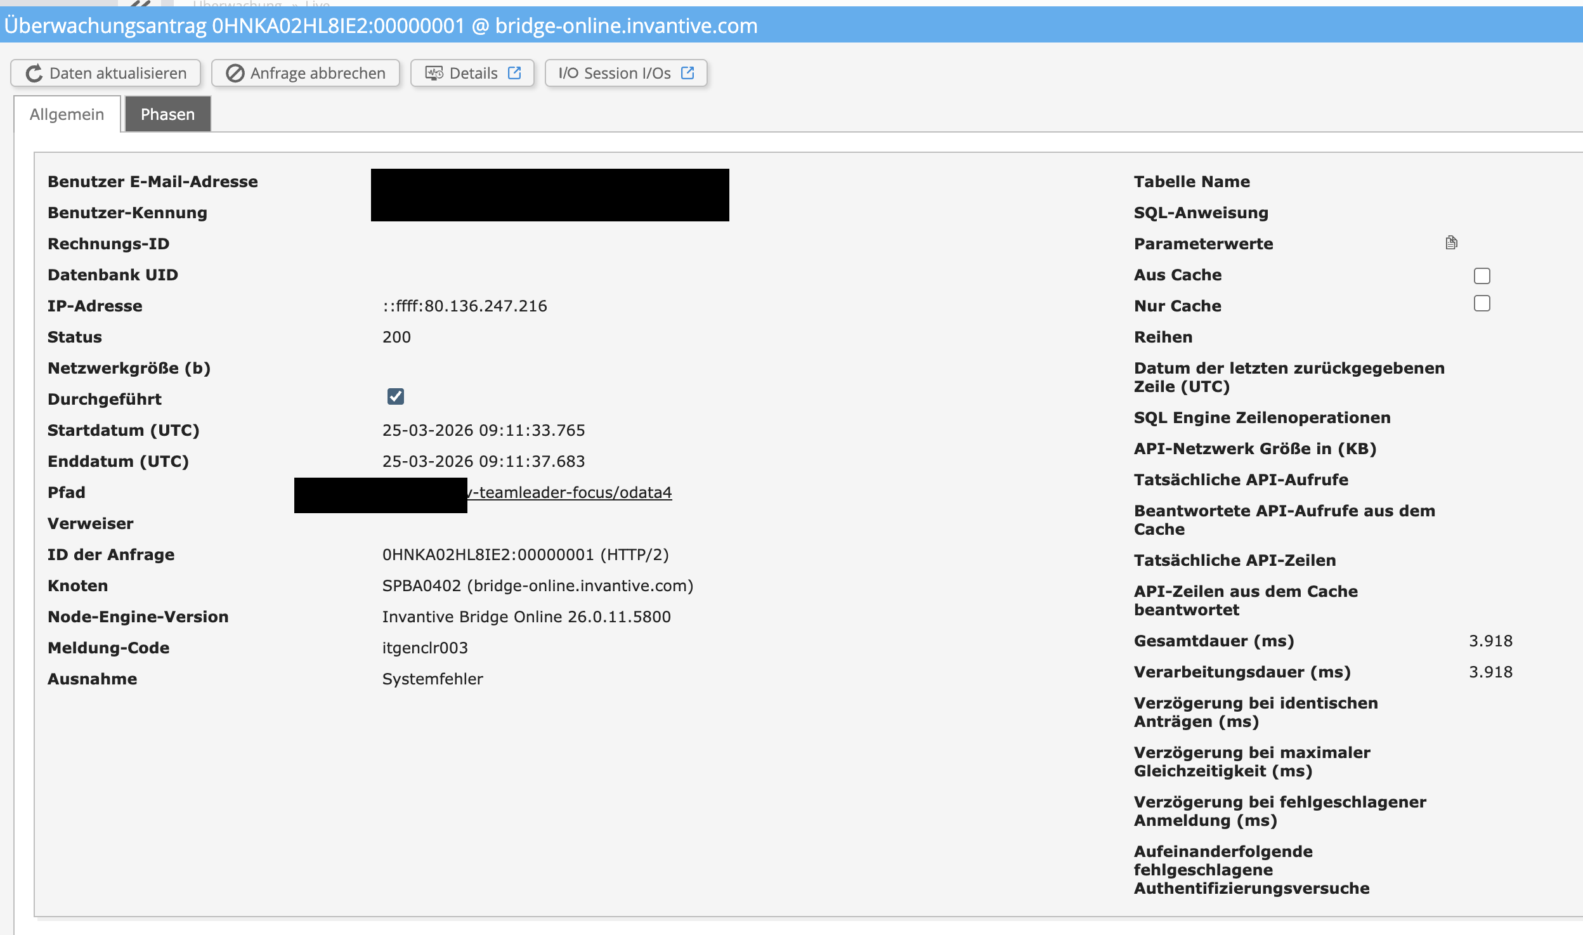The width and height of the screenshot is (1583, 935).
Task: Click the IP address value ::ffff:80.136.247.216
Action: click(x=464, y=306)
